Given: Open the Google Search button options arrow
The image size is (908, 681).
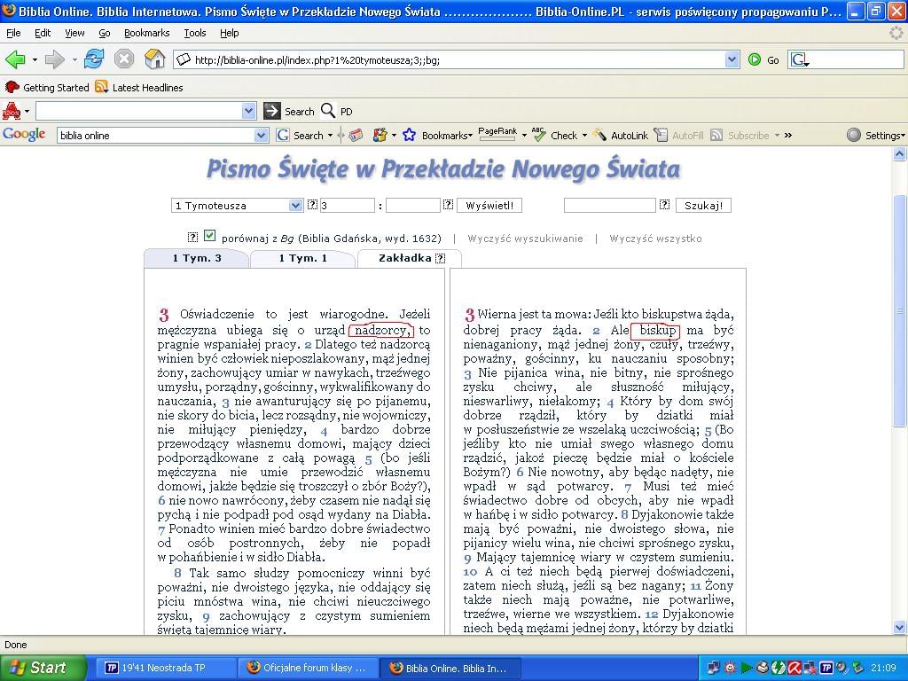Looking at the screenshot, I should click(330, 136).
